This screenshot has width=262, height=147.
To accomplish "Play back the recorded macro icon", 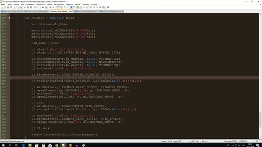I will coord(97,7).
